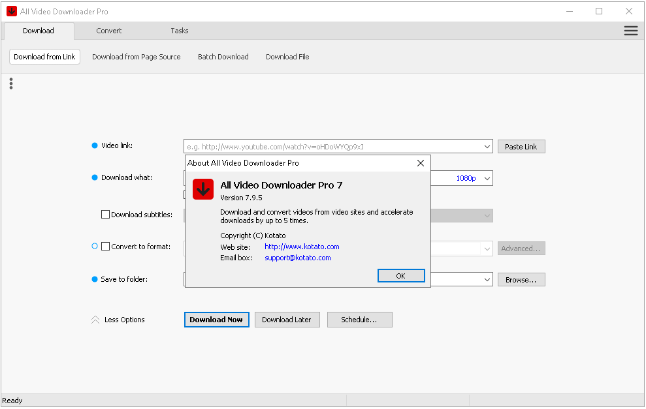
Task: Open the Tasks tab
Action: 180,31
